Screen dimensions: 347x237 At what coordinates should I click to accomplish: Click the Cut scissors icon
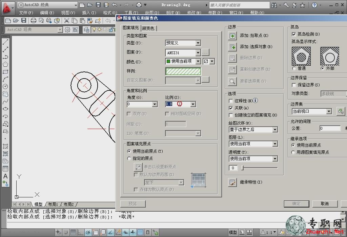tap(66, 21)
